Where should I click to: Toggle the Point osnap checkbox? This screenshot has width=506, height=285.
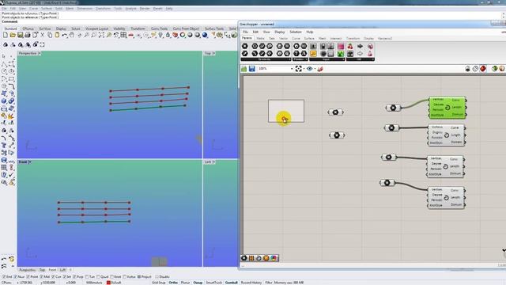tap(28, 277)
